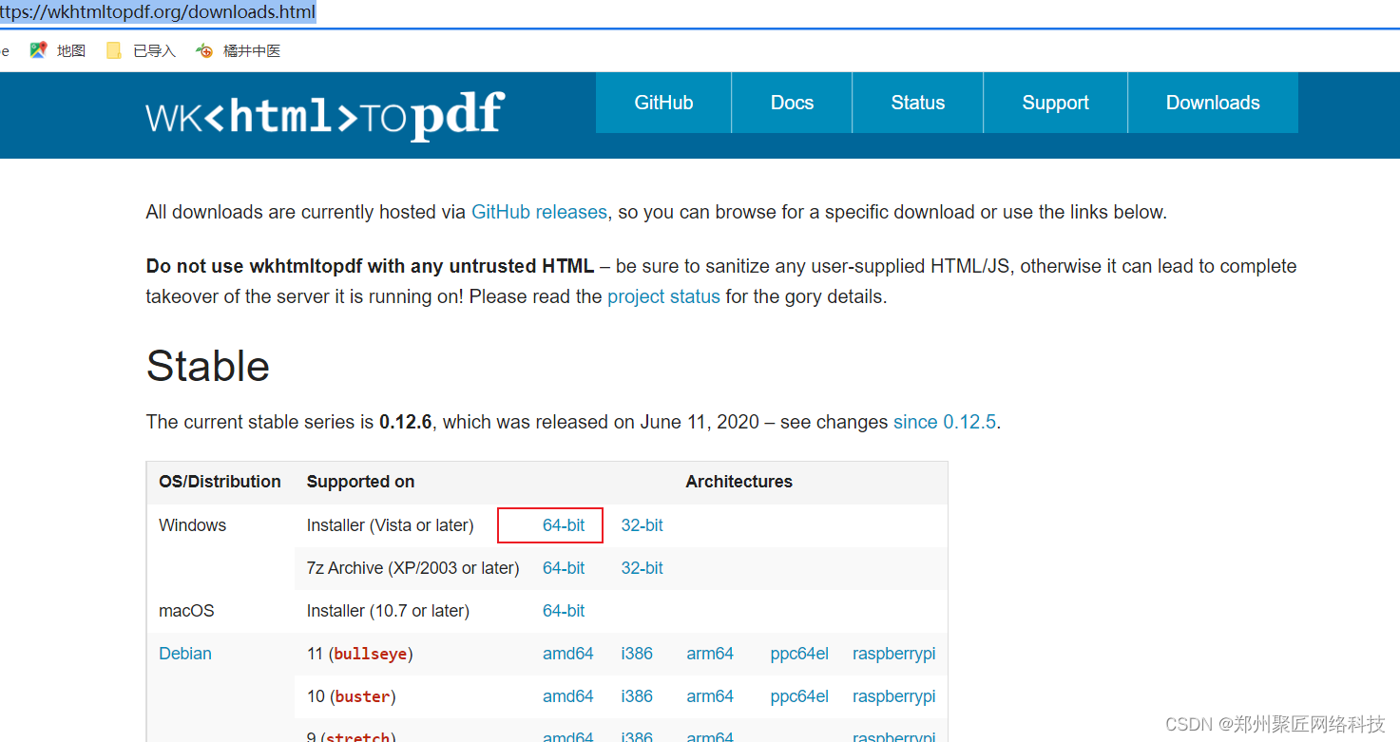Open the Docs navigation item
The image size is (1400, 742).
point(792,102)
